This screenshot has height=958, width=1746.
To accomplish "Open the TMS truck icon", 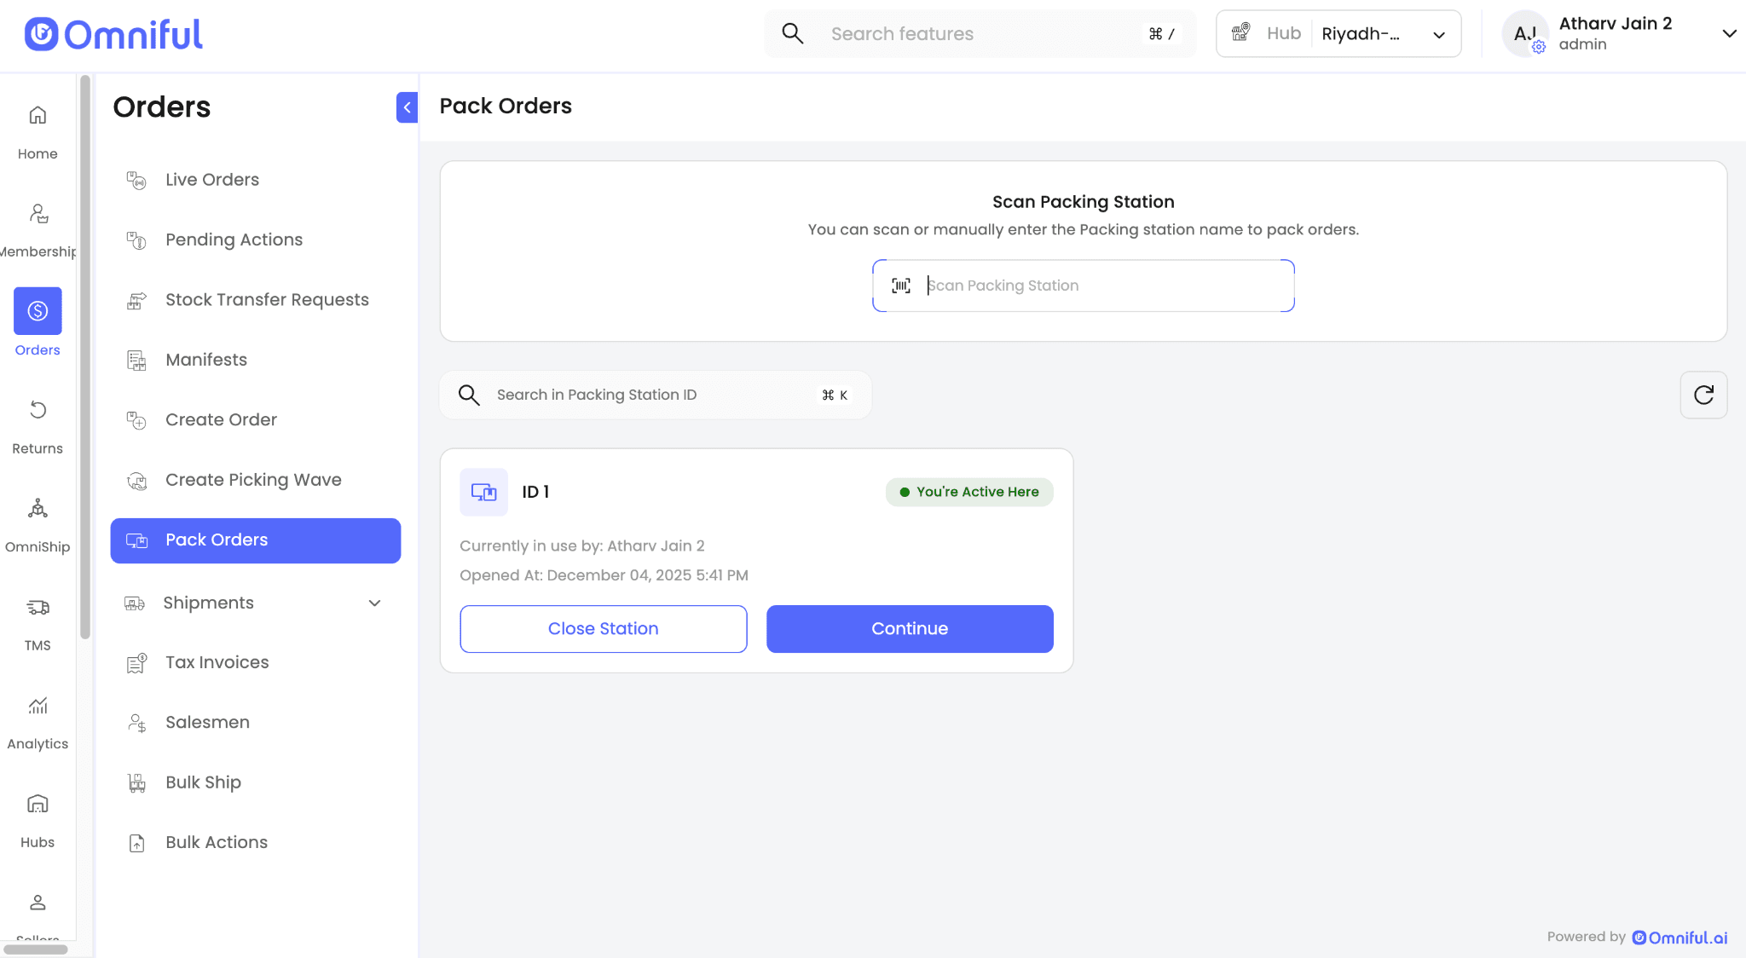I will coord(38,608).
